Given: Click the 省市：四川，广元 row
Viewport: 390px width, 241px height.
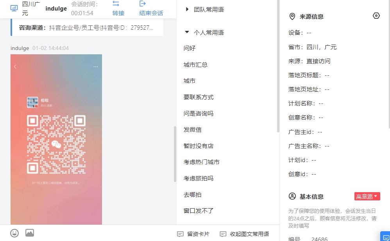Looking at the screenshot, I should (x=312, y=47).
